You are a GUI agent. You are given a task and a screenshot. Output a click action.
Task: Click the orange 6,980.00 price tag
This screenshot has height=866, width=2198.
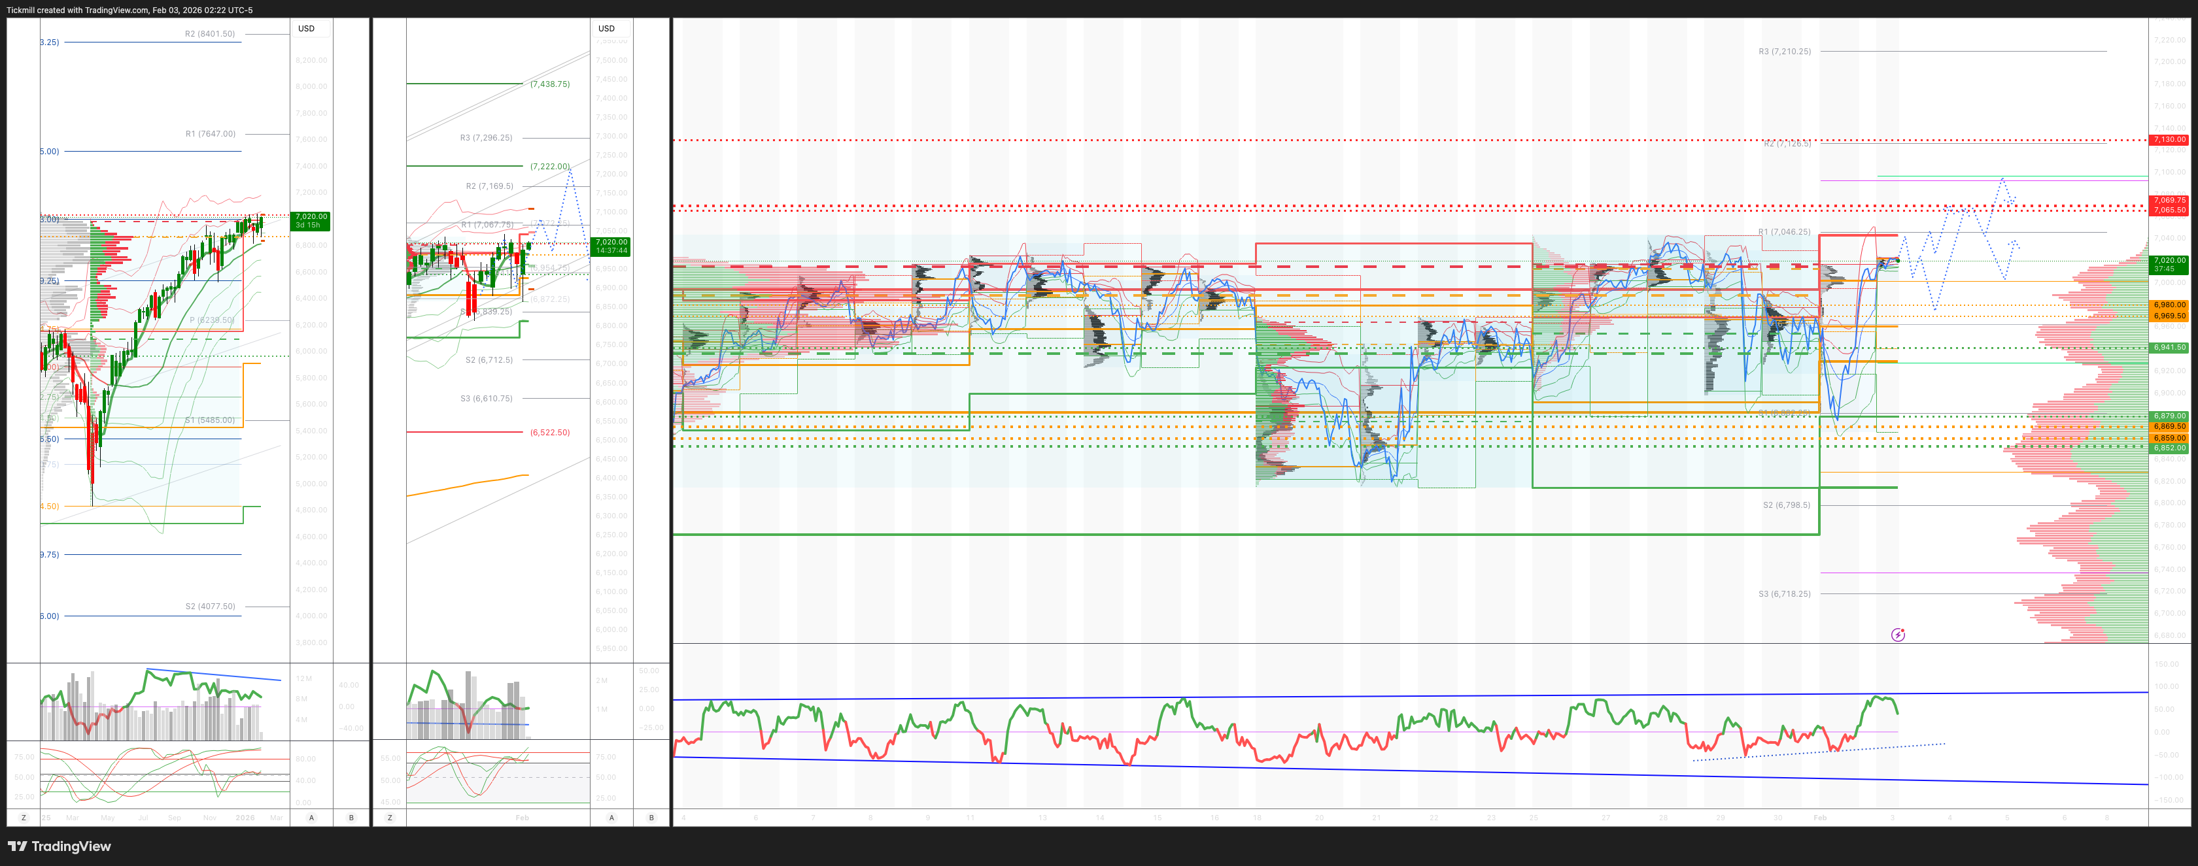tap(2169, 305)
